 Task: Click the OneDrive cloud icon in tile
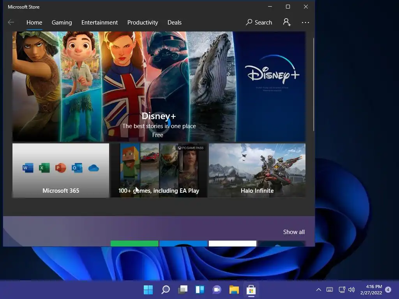[x=94, y=168]
